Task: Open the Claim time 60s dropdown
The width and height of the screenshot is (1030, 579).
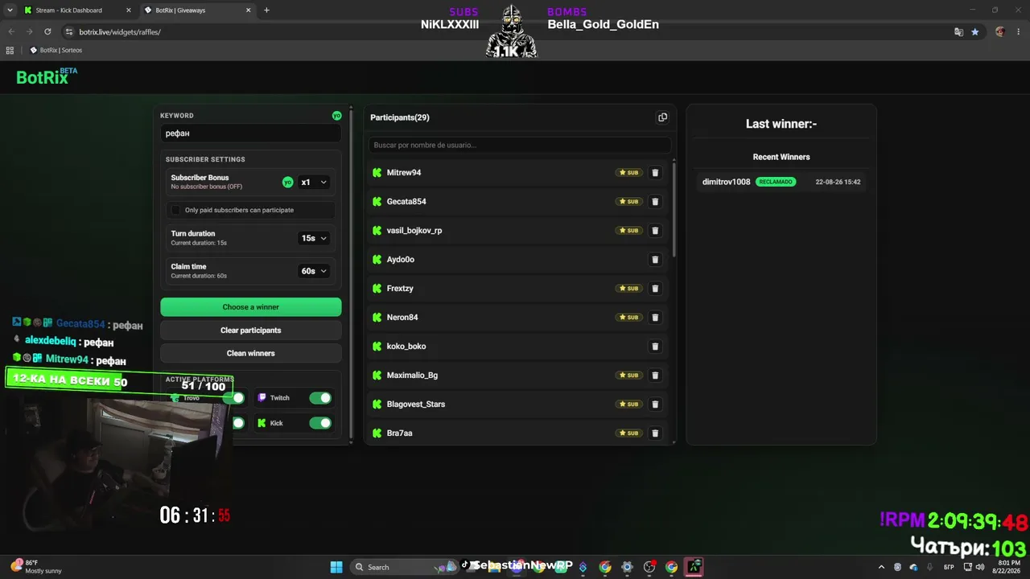Action: [314, 271]
